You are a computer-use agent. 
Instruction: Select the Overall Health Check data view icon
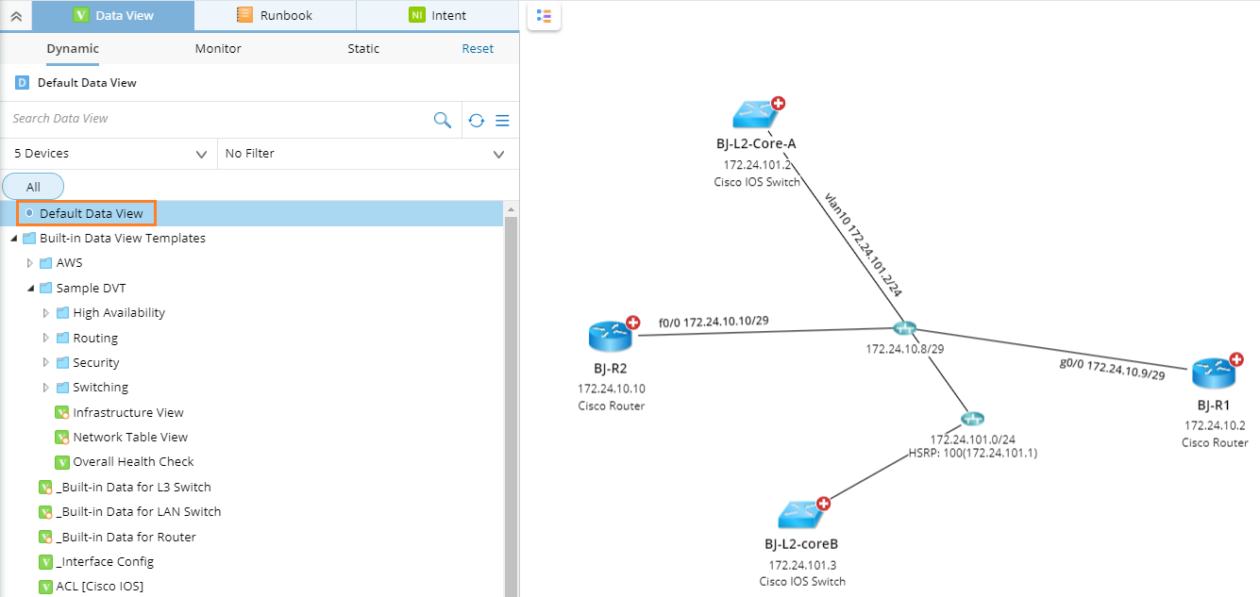click(61, 461)
